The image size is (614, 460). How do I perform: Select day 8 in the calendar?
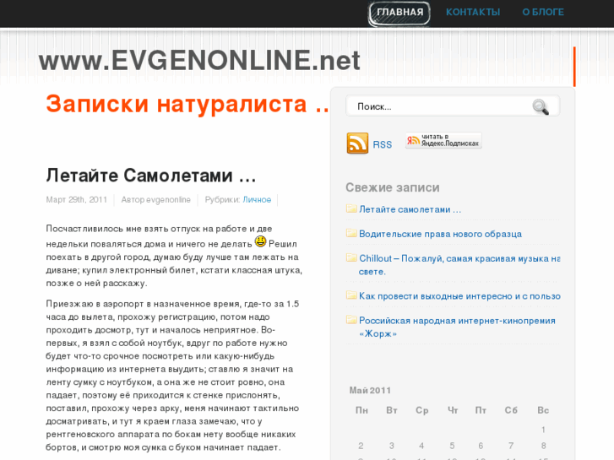tap(543, 446)
